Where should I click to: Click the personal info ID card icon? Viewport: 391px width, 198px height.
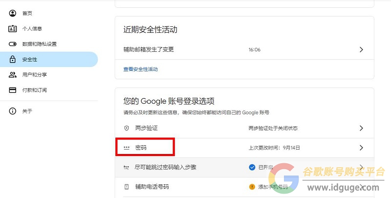[x=13, y=29]
